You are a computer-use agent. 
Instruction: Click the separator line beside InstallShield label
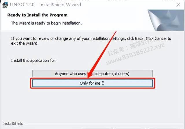[x=103, y=124]
